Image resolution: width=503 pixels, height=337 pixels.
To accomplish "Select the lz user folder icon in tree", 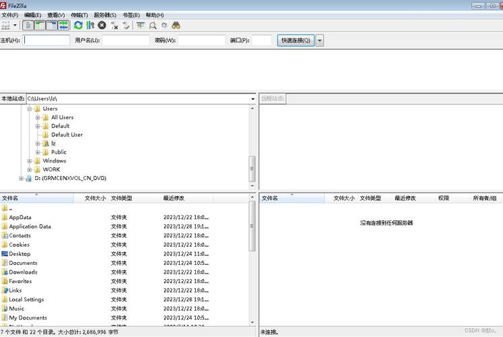I will click(x=45, y=144).
